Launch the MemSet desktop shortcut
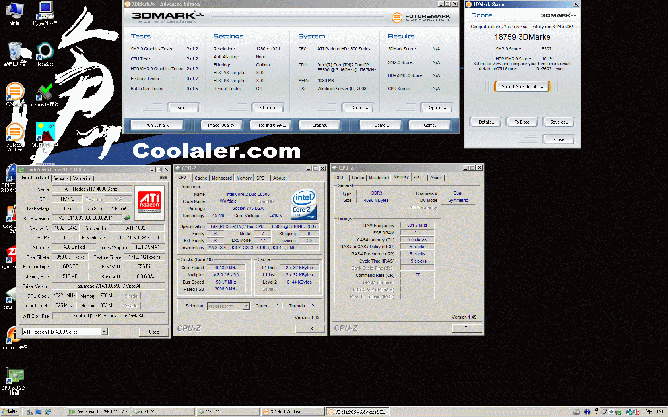This screenshot has height=417, width=668. click(45, 54)
